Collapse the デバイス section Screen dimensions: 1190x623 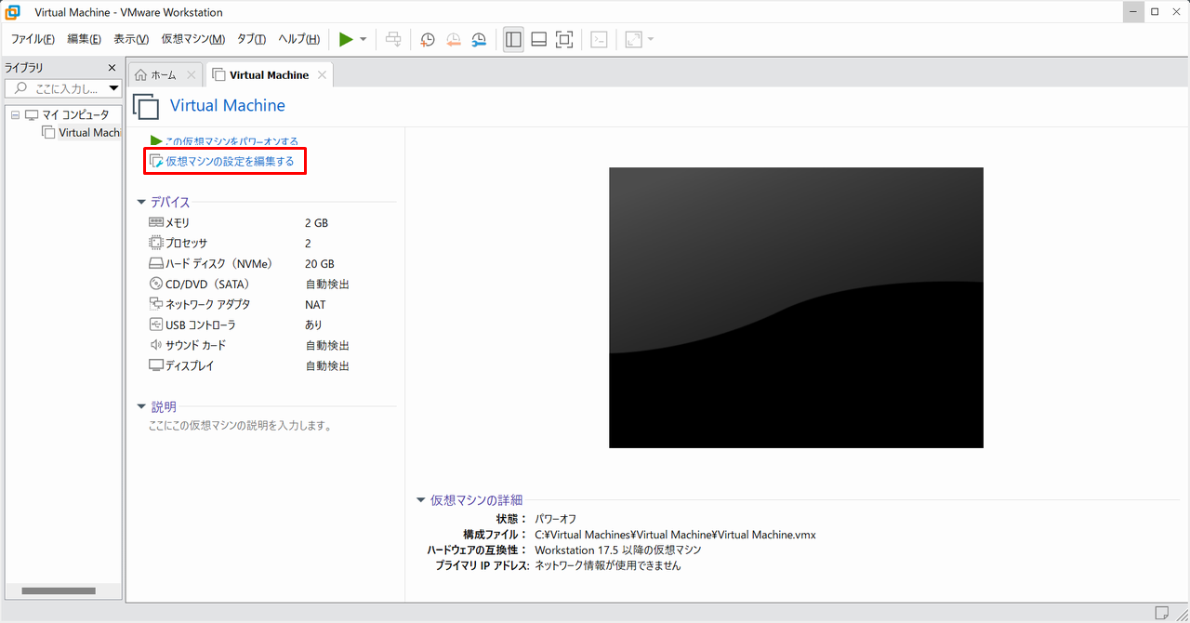pyautogui.click(x=141, y=202)
